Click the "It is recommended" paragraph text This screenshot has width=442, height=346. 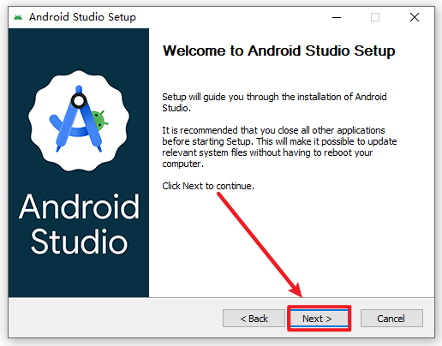279,146
